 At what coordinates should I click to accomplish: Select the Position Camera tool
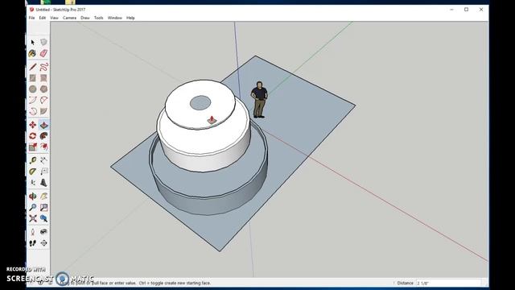tap(32, 232)
